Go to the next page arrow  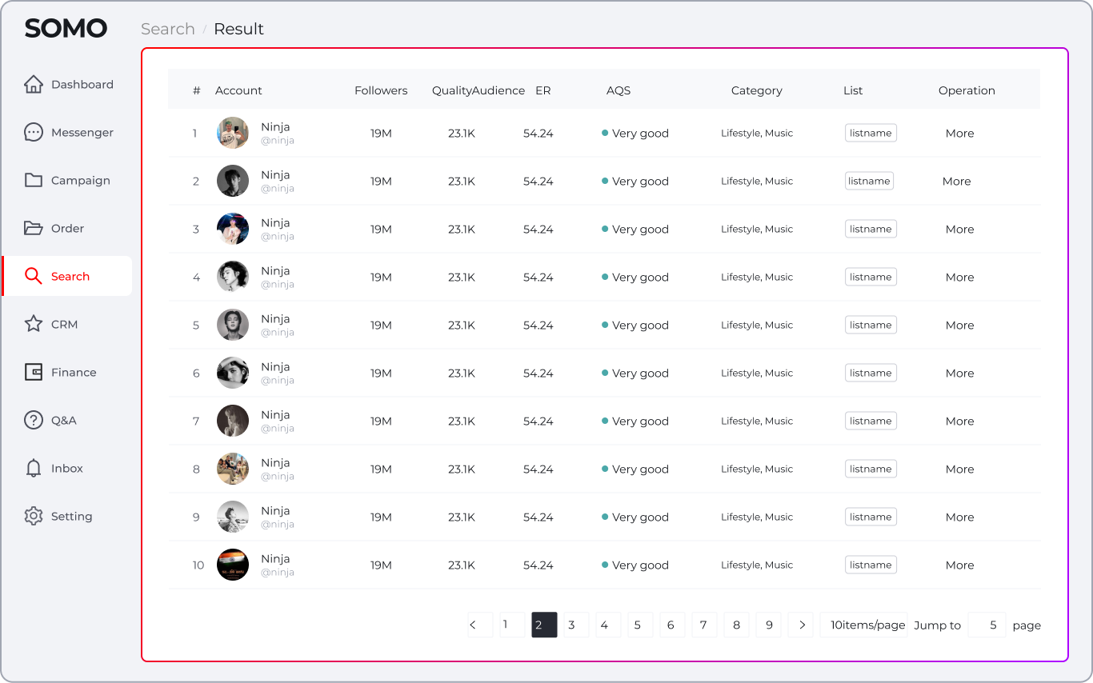[801, 625]
